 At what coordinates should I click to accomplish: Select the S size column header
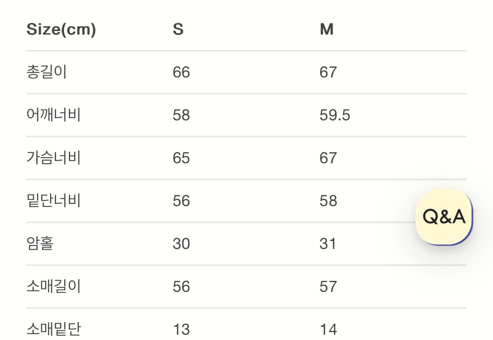[x=178, y=29]
